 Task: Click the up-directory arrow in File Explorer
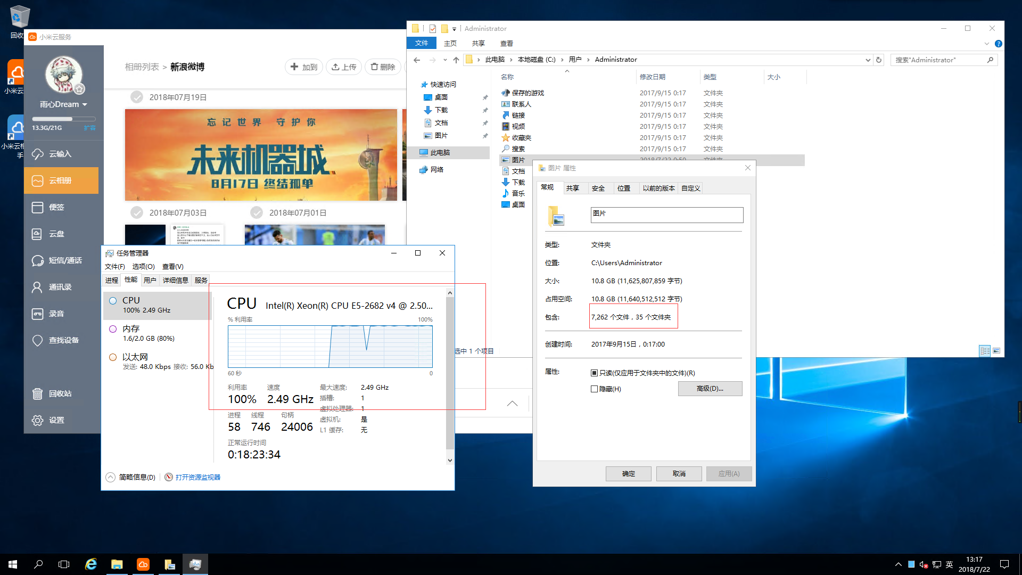tap(456, 60)
